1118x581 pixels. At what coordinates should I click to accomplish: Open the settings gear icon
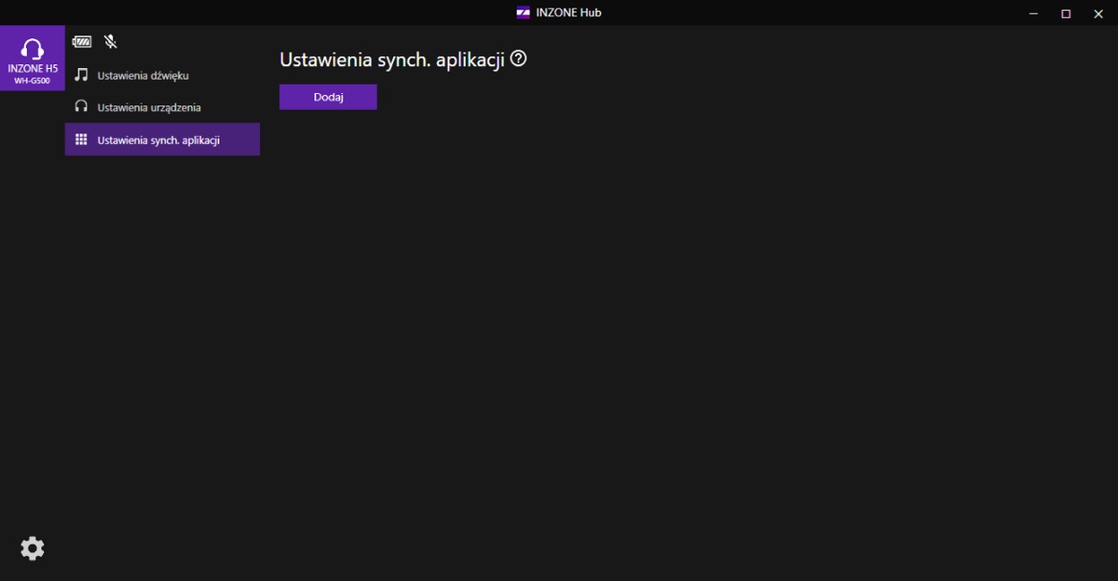point(33,548)
